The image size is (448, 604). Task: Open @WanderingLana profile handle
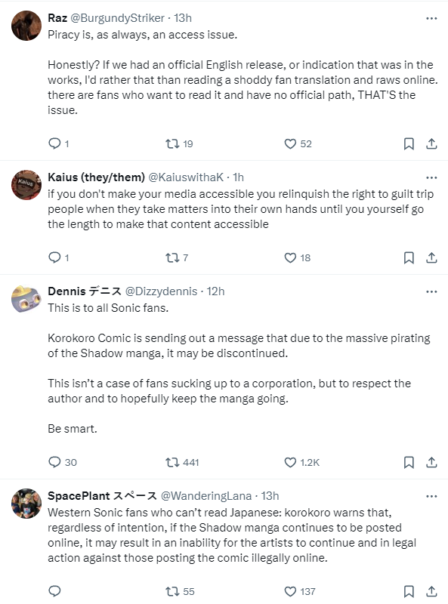206,496
